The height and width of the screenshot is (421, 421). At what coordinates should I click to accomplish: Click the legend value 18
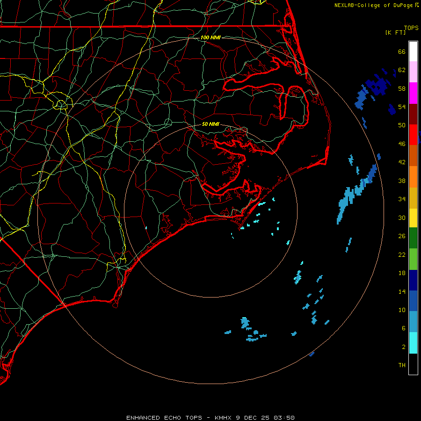402,273
